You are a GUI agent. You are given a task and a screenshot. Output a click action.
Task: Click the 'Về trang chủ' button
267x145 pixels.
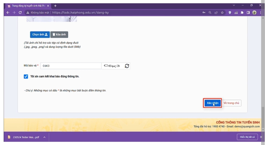(x=231, y=103)
